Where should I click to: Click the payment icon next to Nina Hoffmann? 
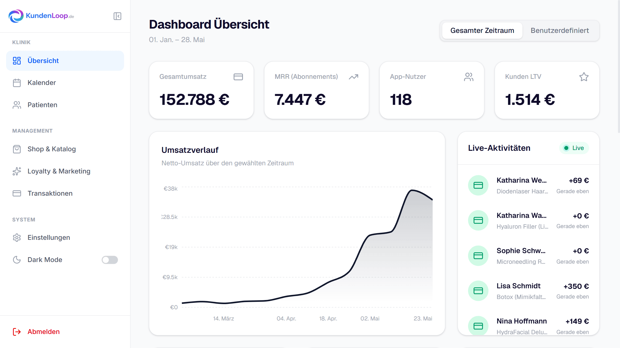(478, 326)
